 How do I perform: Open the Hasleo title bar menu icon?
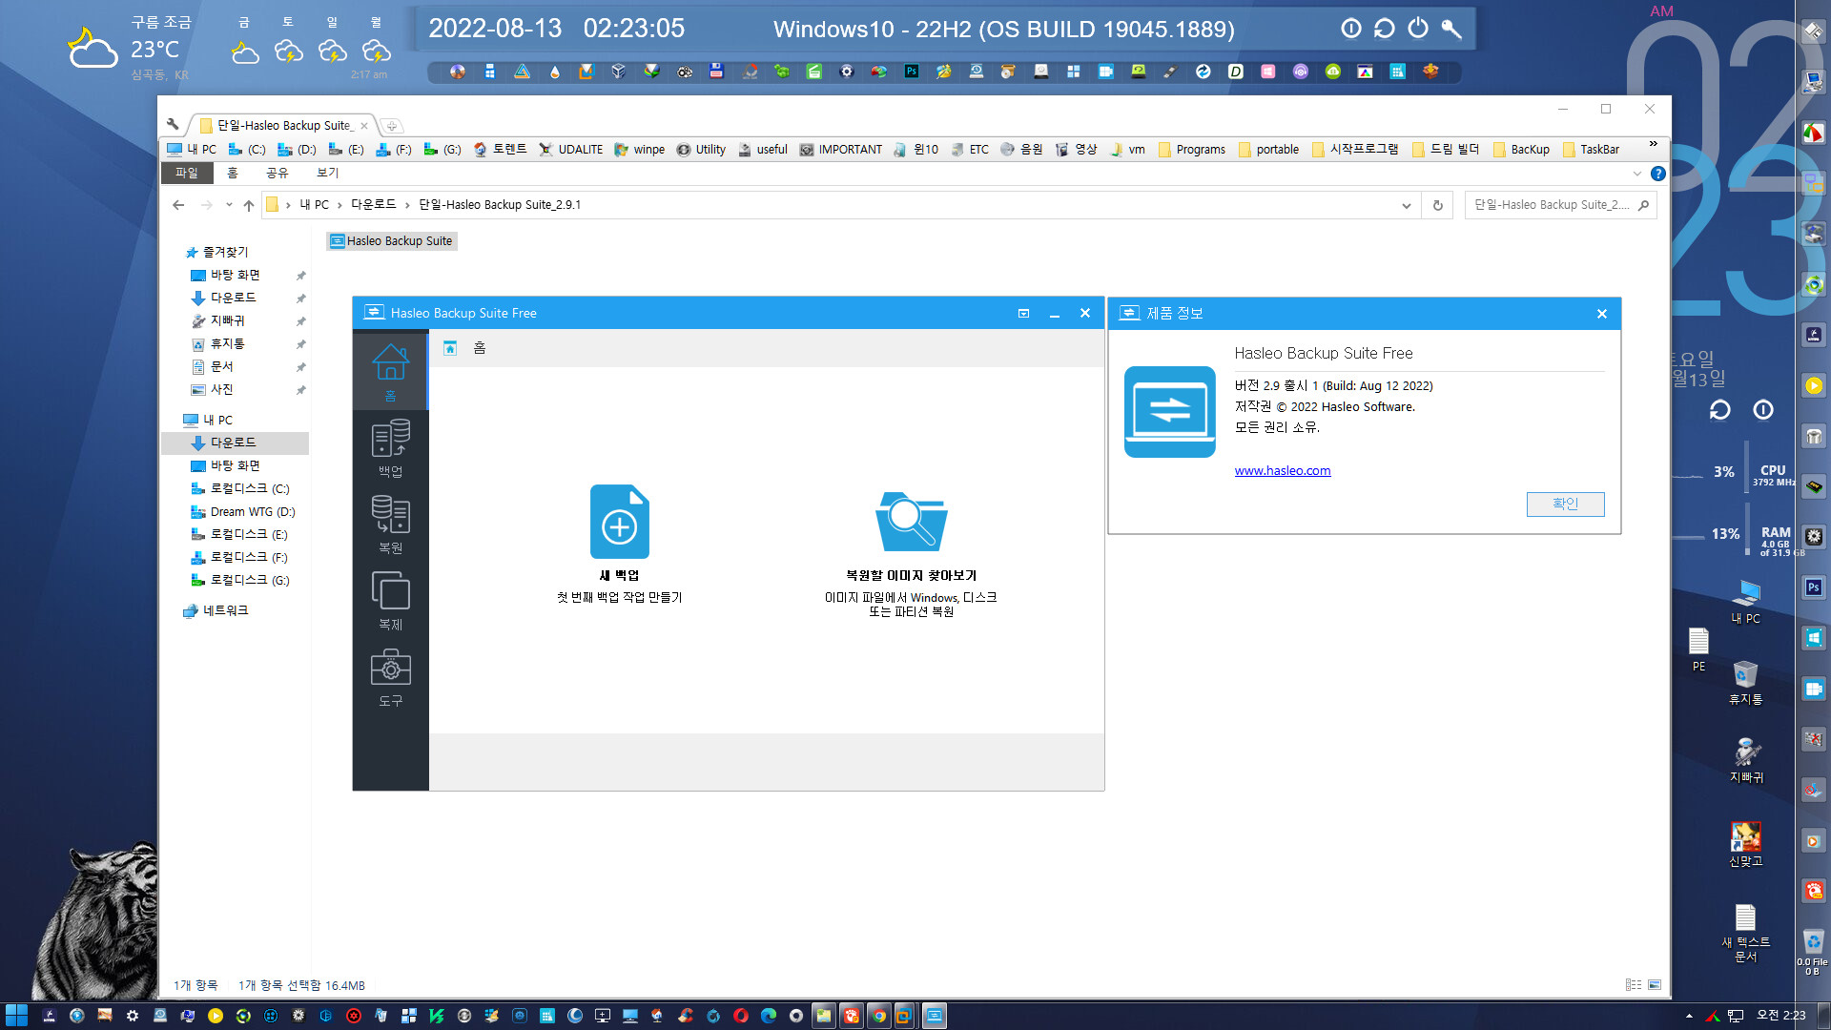pos(1023,313)
